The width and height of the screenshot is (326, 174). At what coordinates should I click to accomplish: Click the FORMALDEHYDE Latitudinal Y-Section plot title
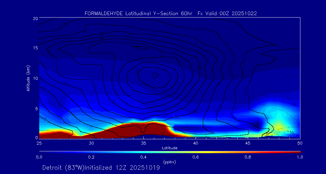(171, 14)
